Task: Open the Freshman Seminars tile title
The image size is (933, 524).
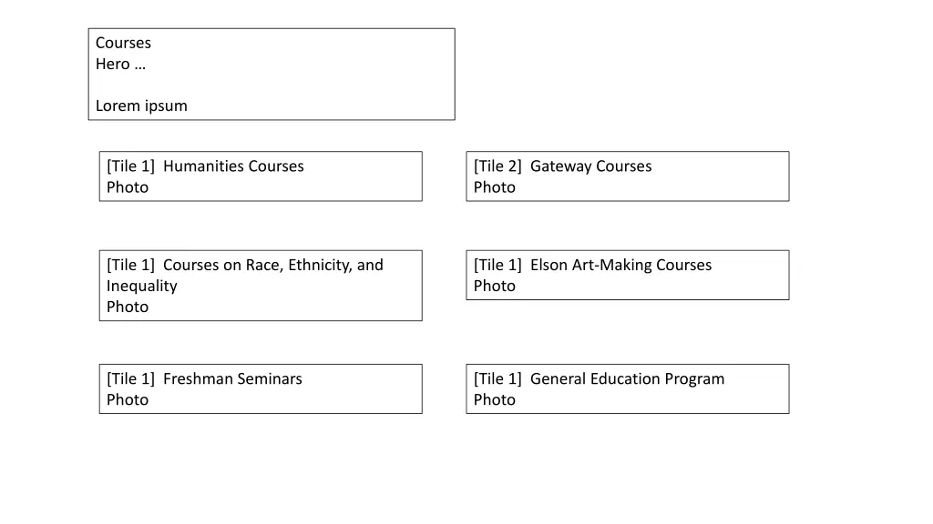Action: (x=232, y=378)
